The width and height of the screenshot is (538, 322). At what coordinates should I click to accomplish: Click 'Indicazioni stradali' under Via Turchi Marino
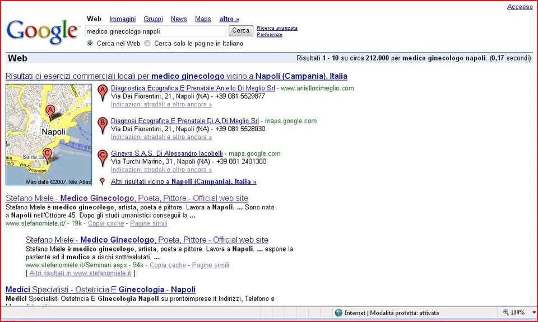(161, 170)
